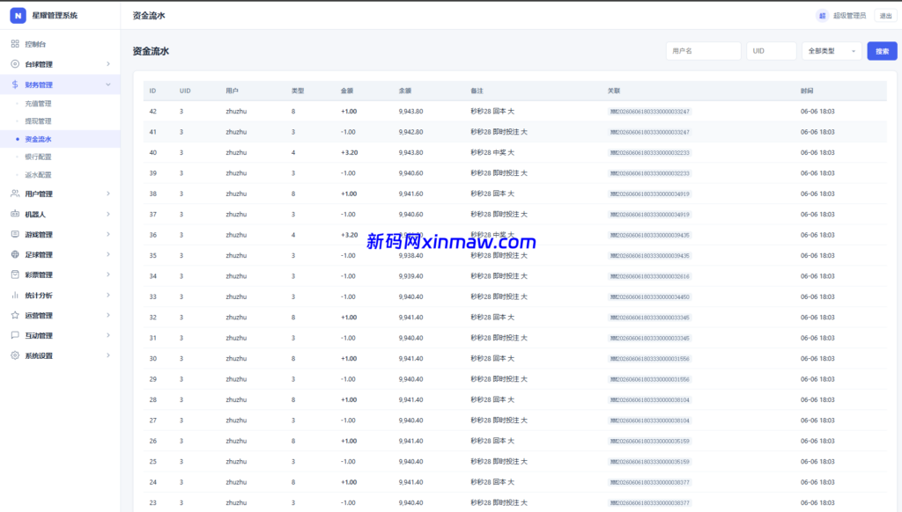Image resolution: width=902 pixels, height=512 pixels.
Task: Open 提现管理 submenu item
Action: 38,121
